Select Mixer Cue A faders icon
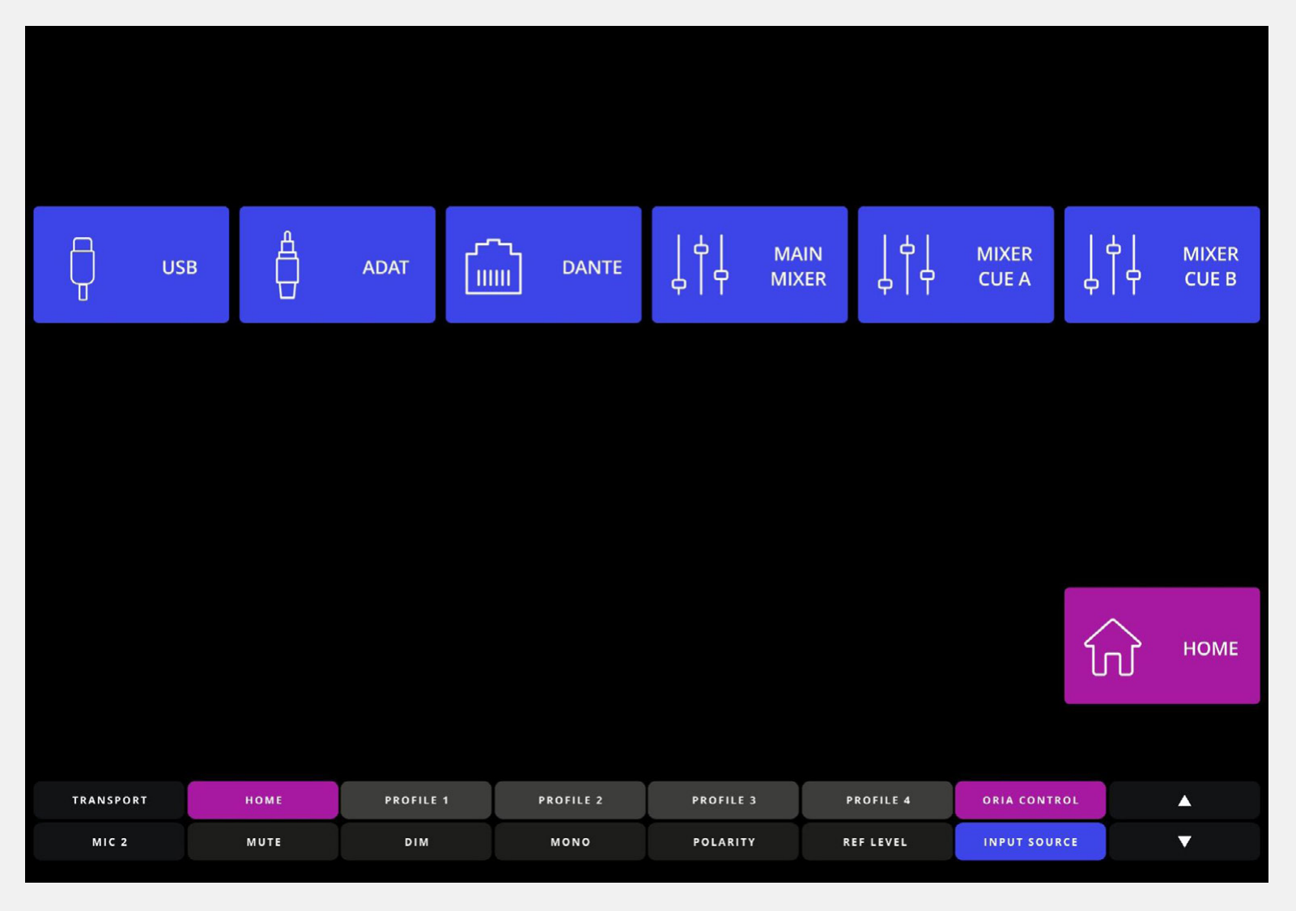This screenshot has height=911, width=1296. (x=907, y=265)
